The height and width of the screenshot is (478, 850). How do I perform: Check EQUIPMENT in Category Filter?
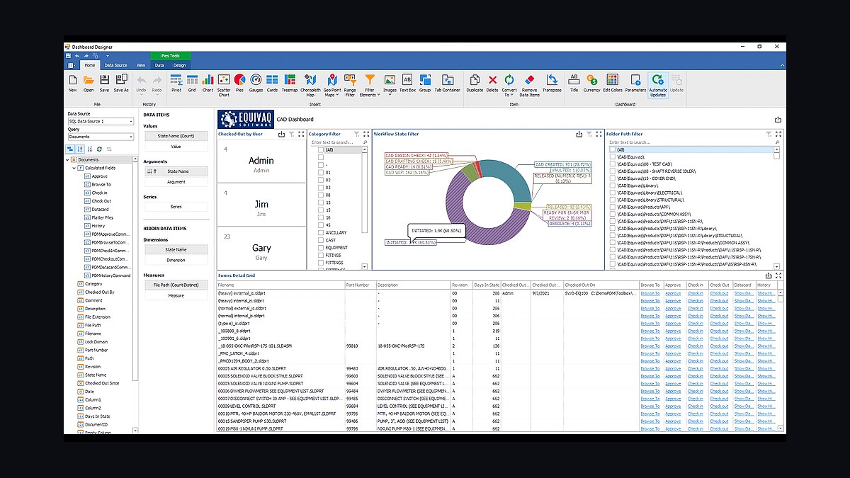(321, 248)
